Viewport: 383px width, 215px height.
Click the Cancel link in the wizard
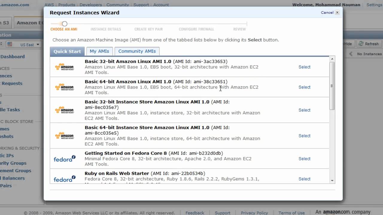click(327, 13)
